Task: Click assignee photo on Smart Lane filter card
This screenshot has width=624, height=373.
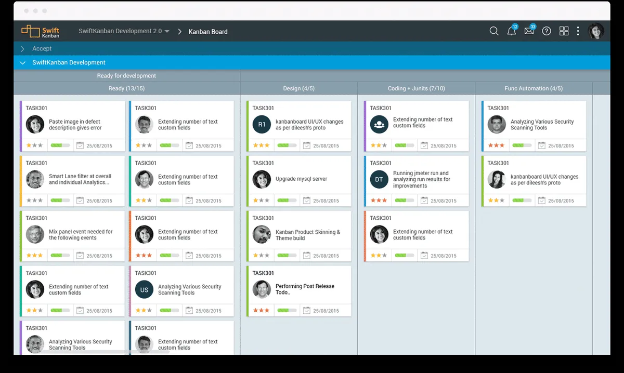Action: [35, 180]
